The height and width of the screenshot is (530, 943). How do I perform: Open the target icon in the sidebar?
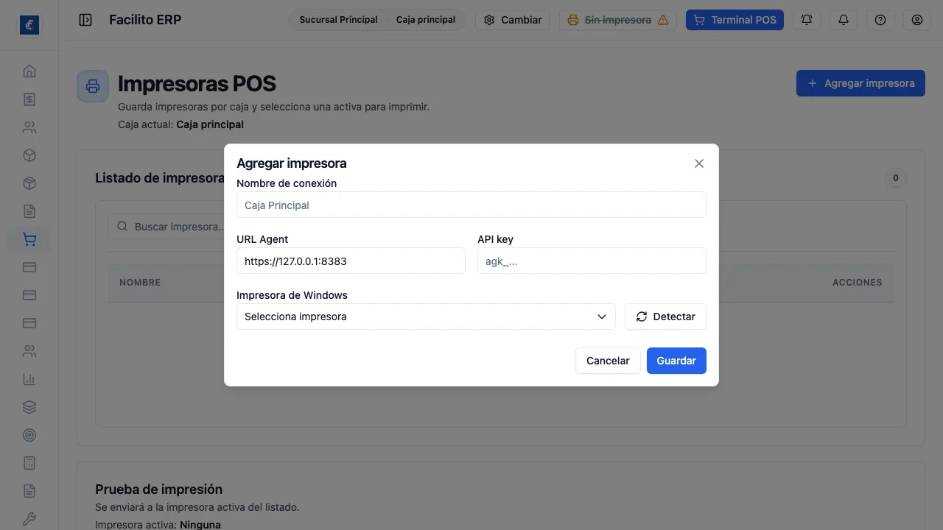[x=29, y=435]
